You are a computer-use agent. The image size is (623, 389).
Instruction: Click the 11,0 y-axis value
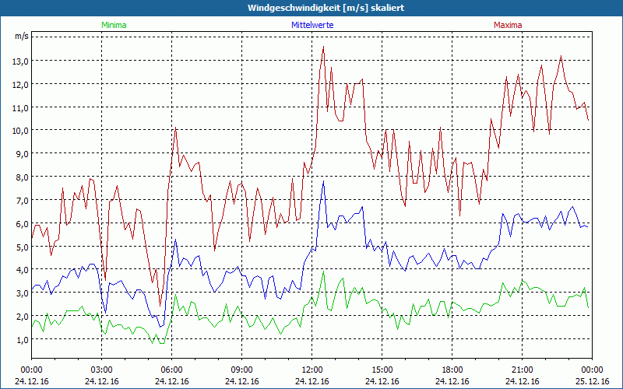pos(22,107)
